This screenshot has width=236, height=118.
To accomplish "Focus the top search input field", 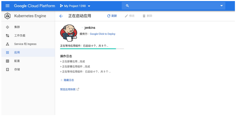I will tap(174, 6).
